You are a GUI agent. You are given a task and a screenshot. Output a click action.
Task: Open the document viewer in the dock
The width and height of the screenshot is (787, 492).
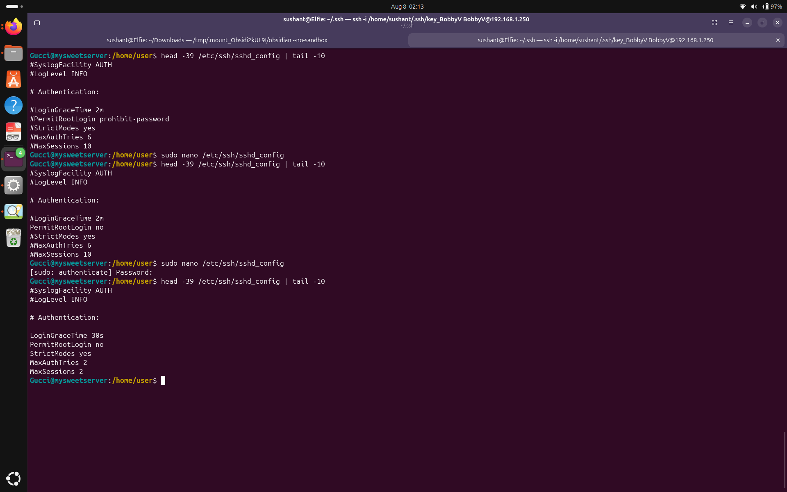14,132
